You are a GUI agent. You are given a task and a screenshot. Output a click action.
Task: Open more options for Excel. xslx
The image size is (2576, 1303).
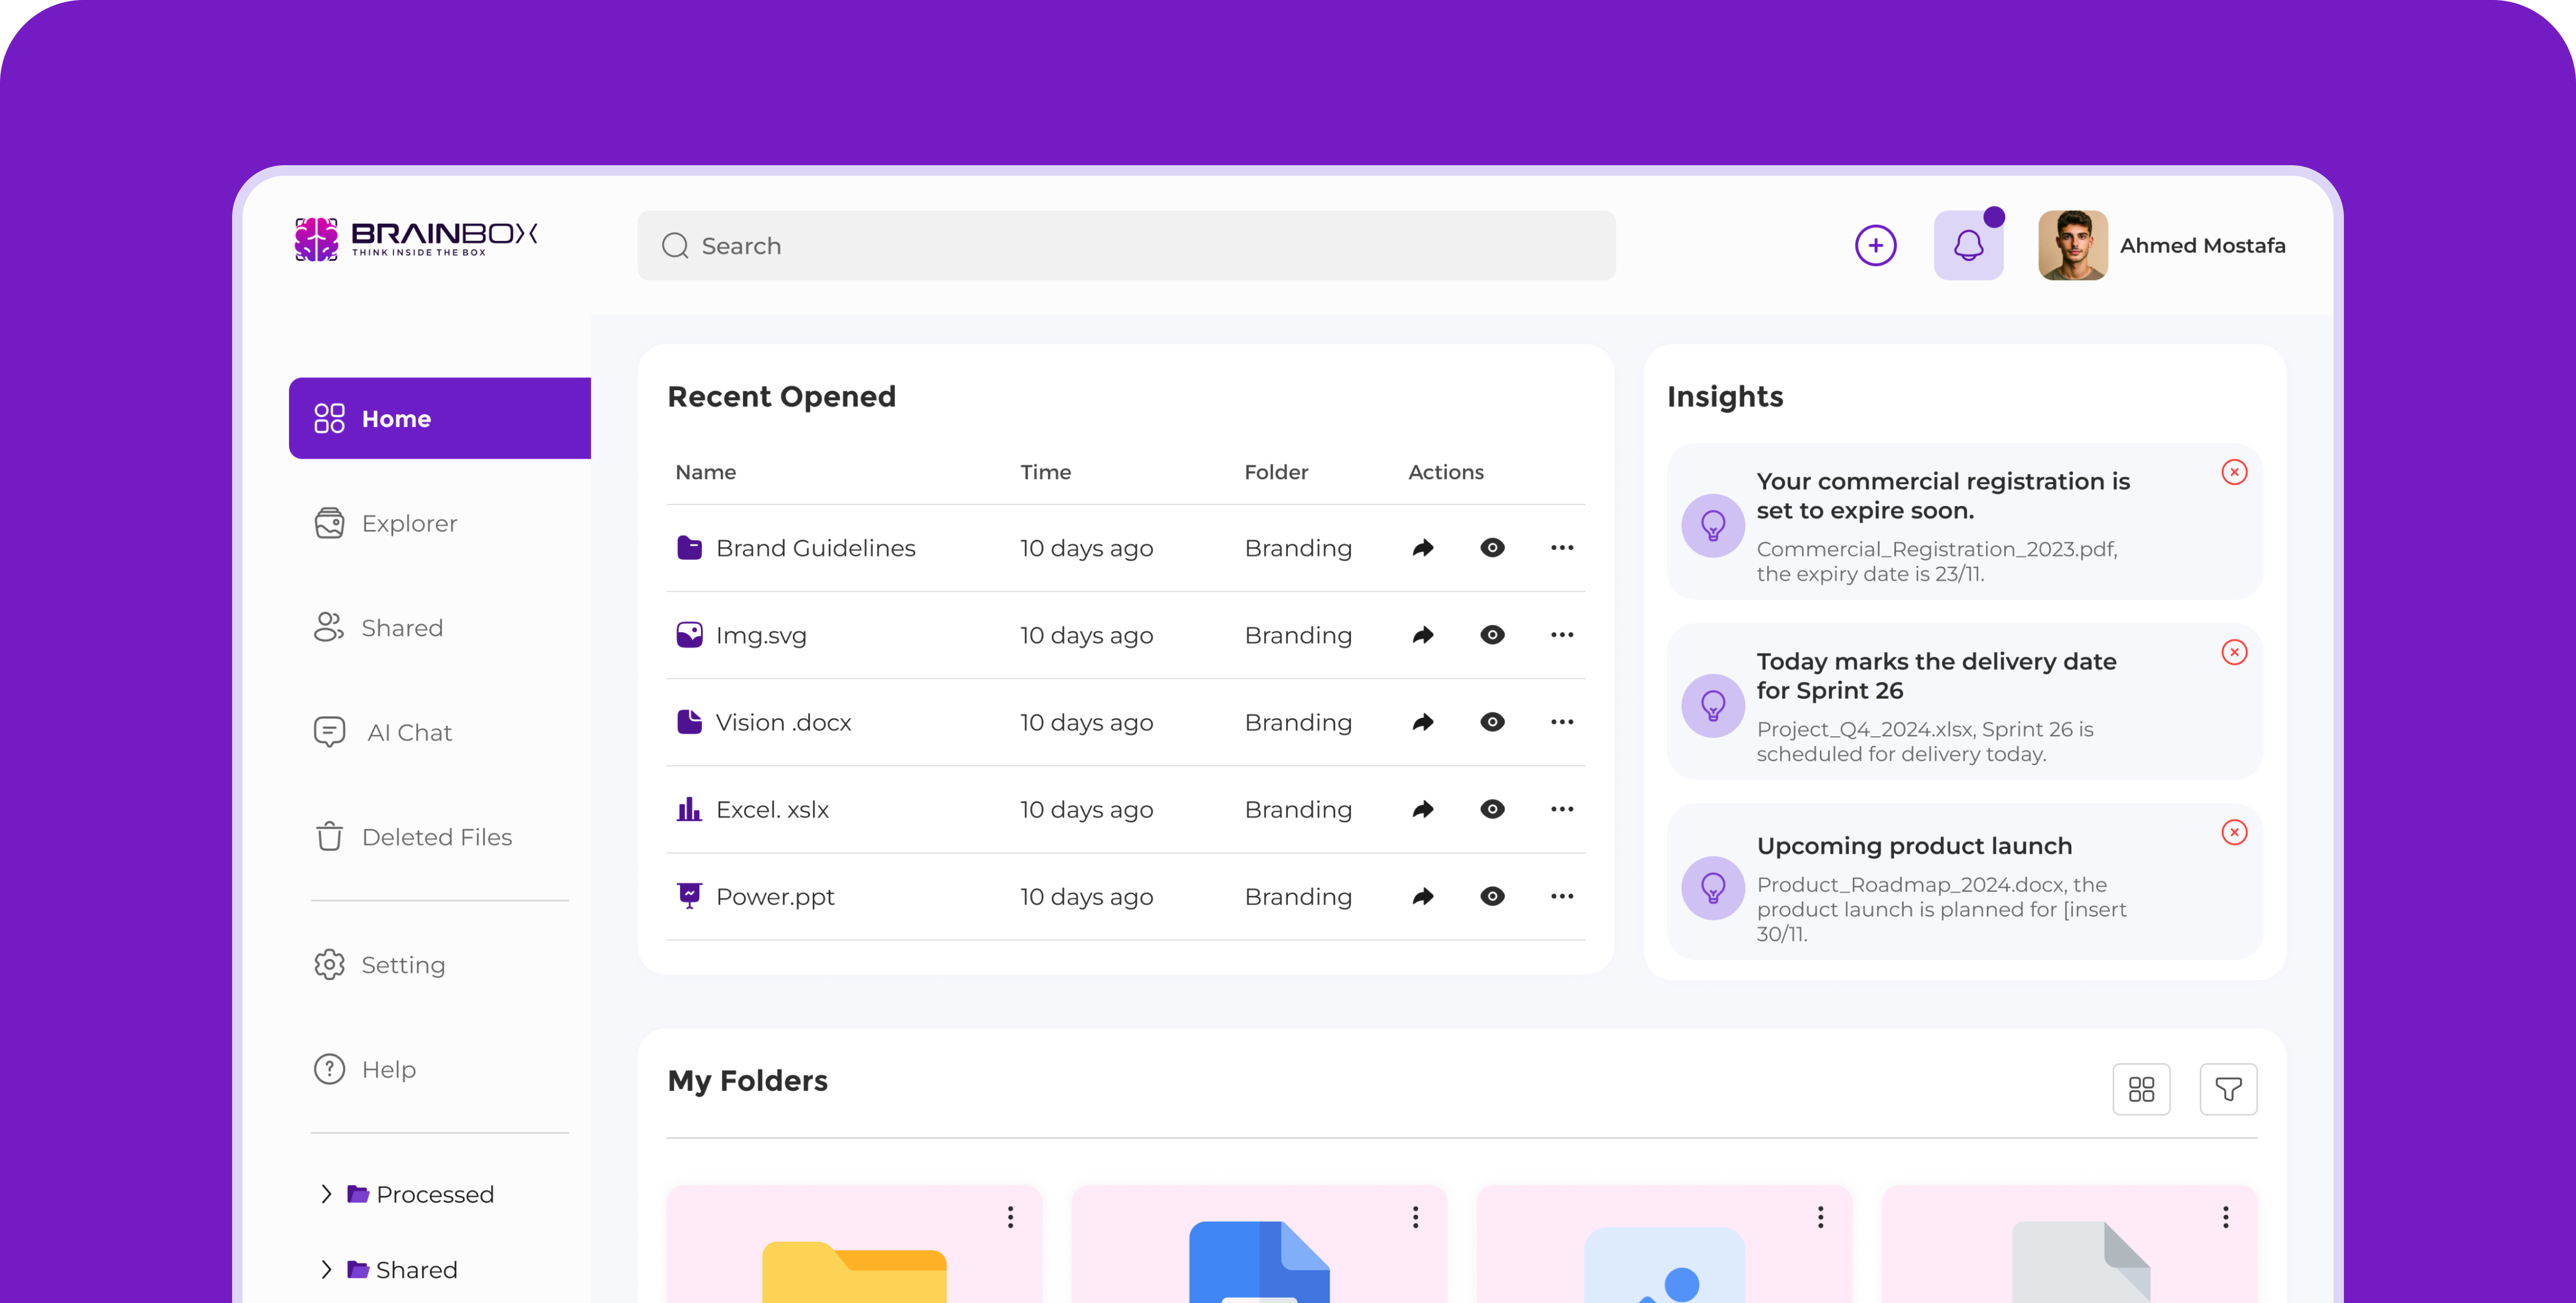(x=1562, y=808)
